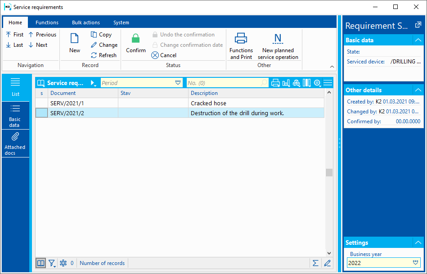The width and height of the screenshot is (427, 274).
Task: Sort by Stav column header
Action: pos(153,93)
